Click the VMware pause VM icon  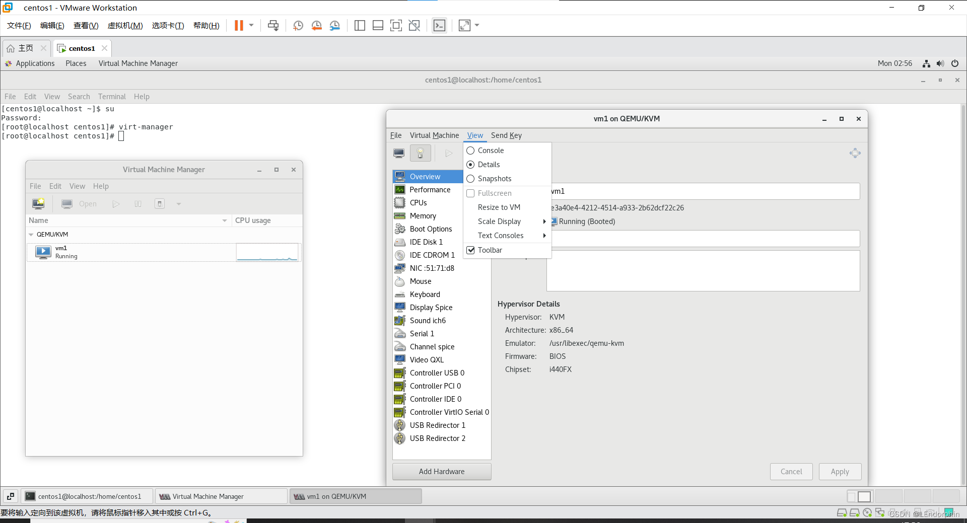point(239,25)
